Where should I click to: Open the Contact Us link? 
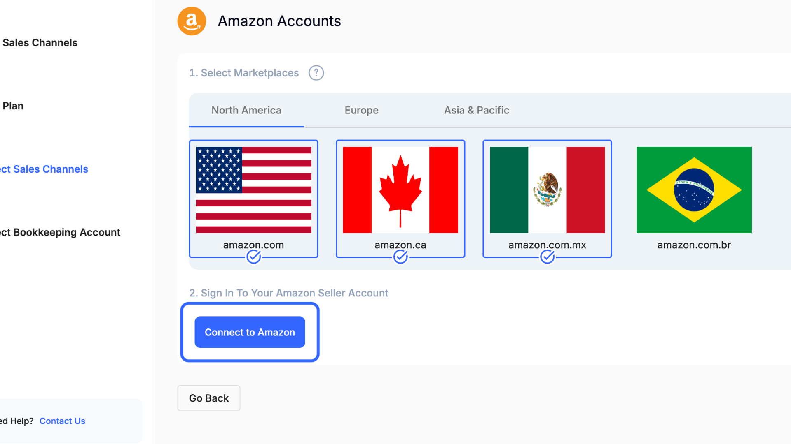(62, 421)
